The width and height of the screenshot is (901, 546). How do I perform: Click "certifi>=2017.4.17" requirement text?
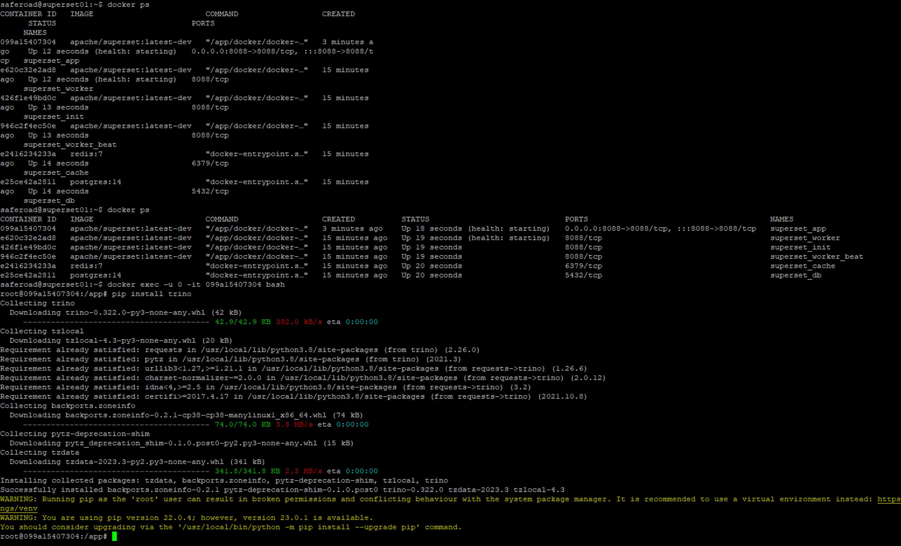pos(186,397)
